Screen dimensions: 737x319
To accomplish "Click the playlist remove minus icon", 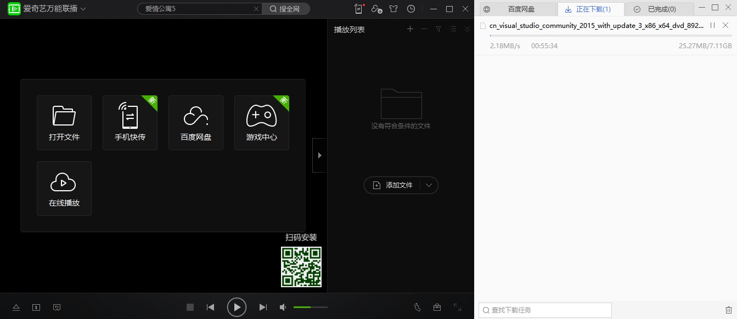I will [424, 29].
